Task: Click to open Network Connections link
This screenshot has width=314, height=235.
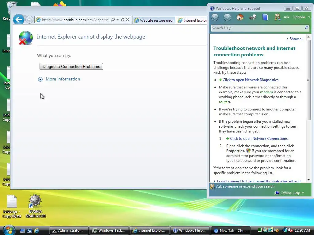Action: click(259, 139)
